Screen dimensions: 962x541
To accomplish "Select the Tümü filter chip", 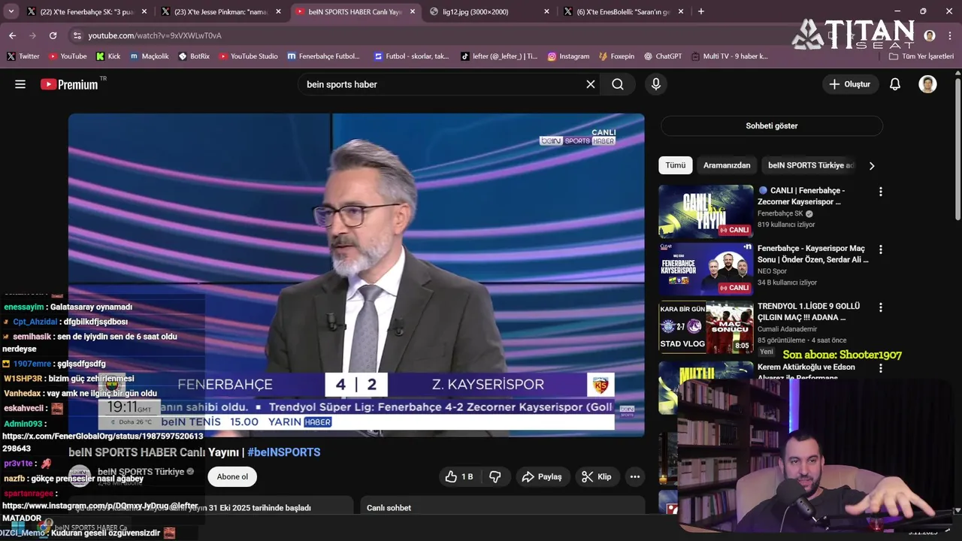I will pos(675,165).
